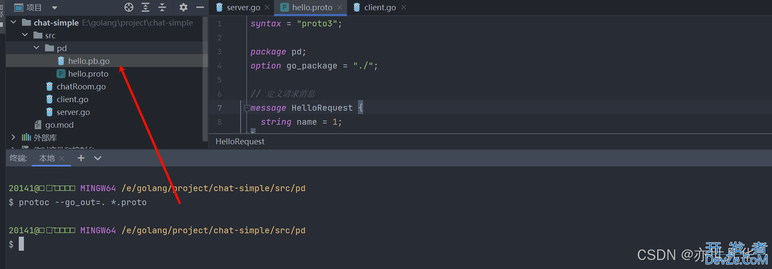
Task: Select the pd folder in tree
Action: click(62, 48)
